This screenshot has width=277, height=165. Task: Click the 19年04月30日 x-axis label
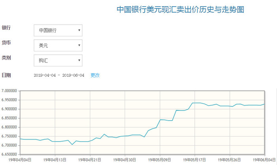pos(125,160)
